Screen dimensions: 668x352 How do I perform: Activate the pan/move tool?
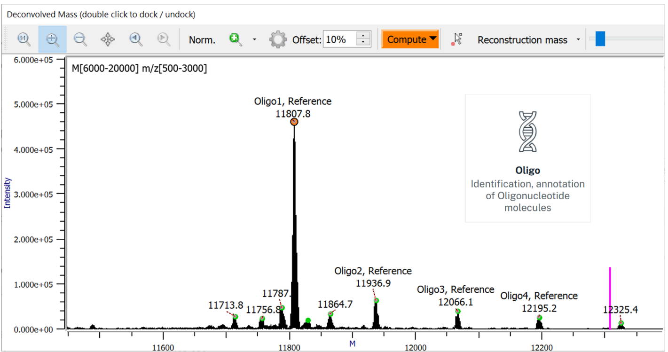coord(108,39)
